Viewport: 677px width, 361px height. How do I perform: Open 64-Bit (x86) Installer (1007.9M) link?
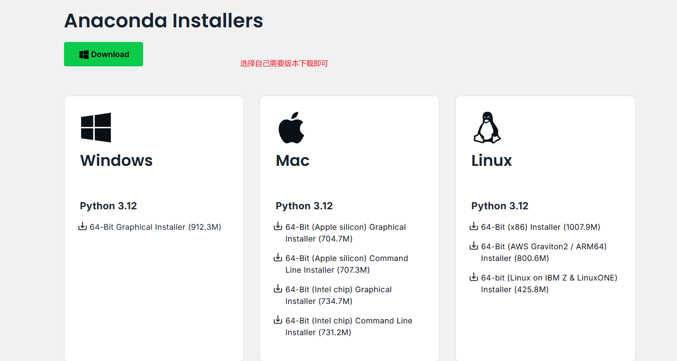tap(540, 227)
